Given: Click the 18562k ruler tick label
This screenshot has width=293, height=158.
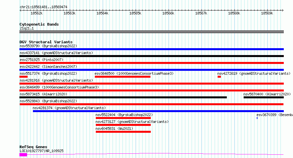Looking at the screenshot, I should click(37, 13).
